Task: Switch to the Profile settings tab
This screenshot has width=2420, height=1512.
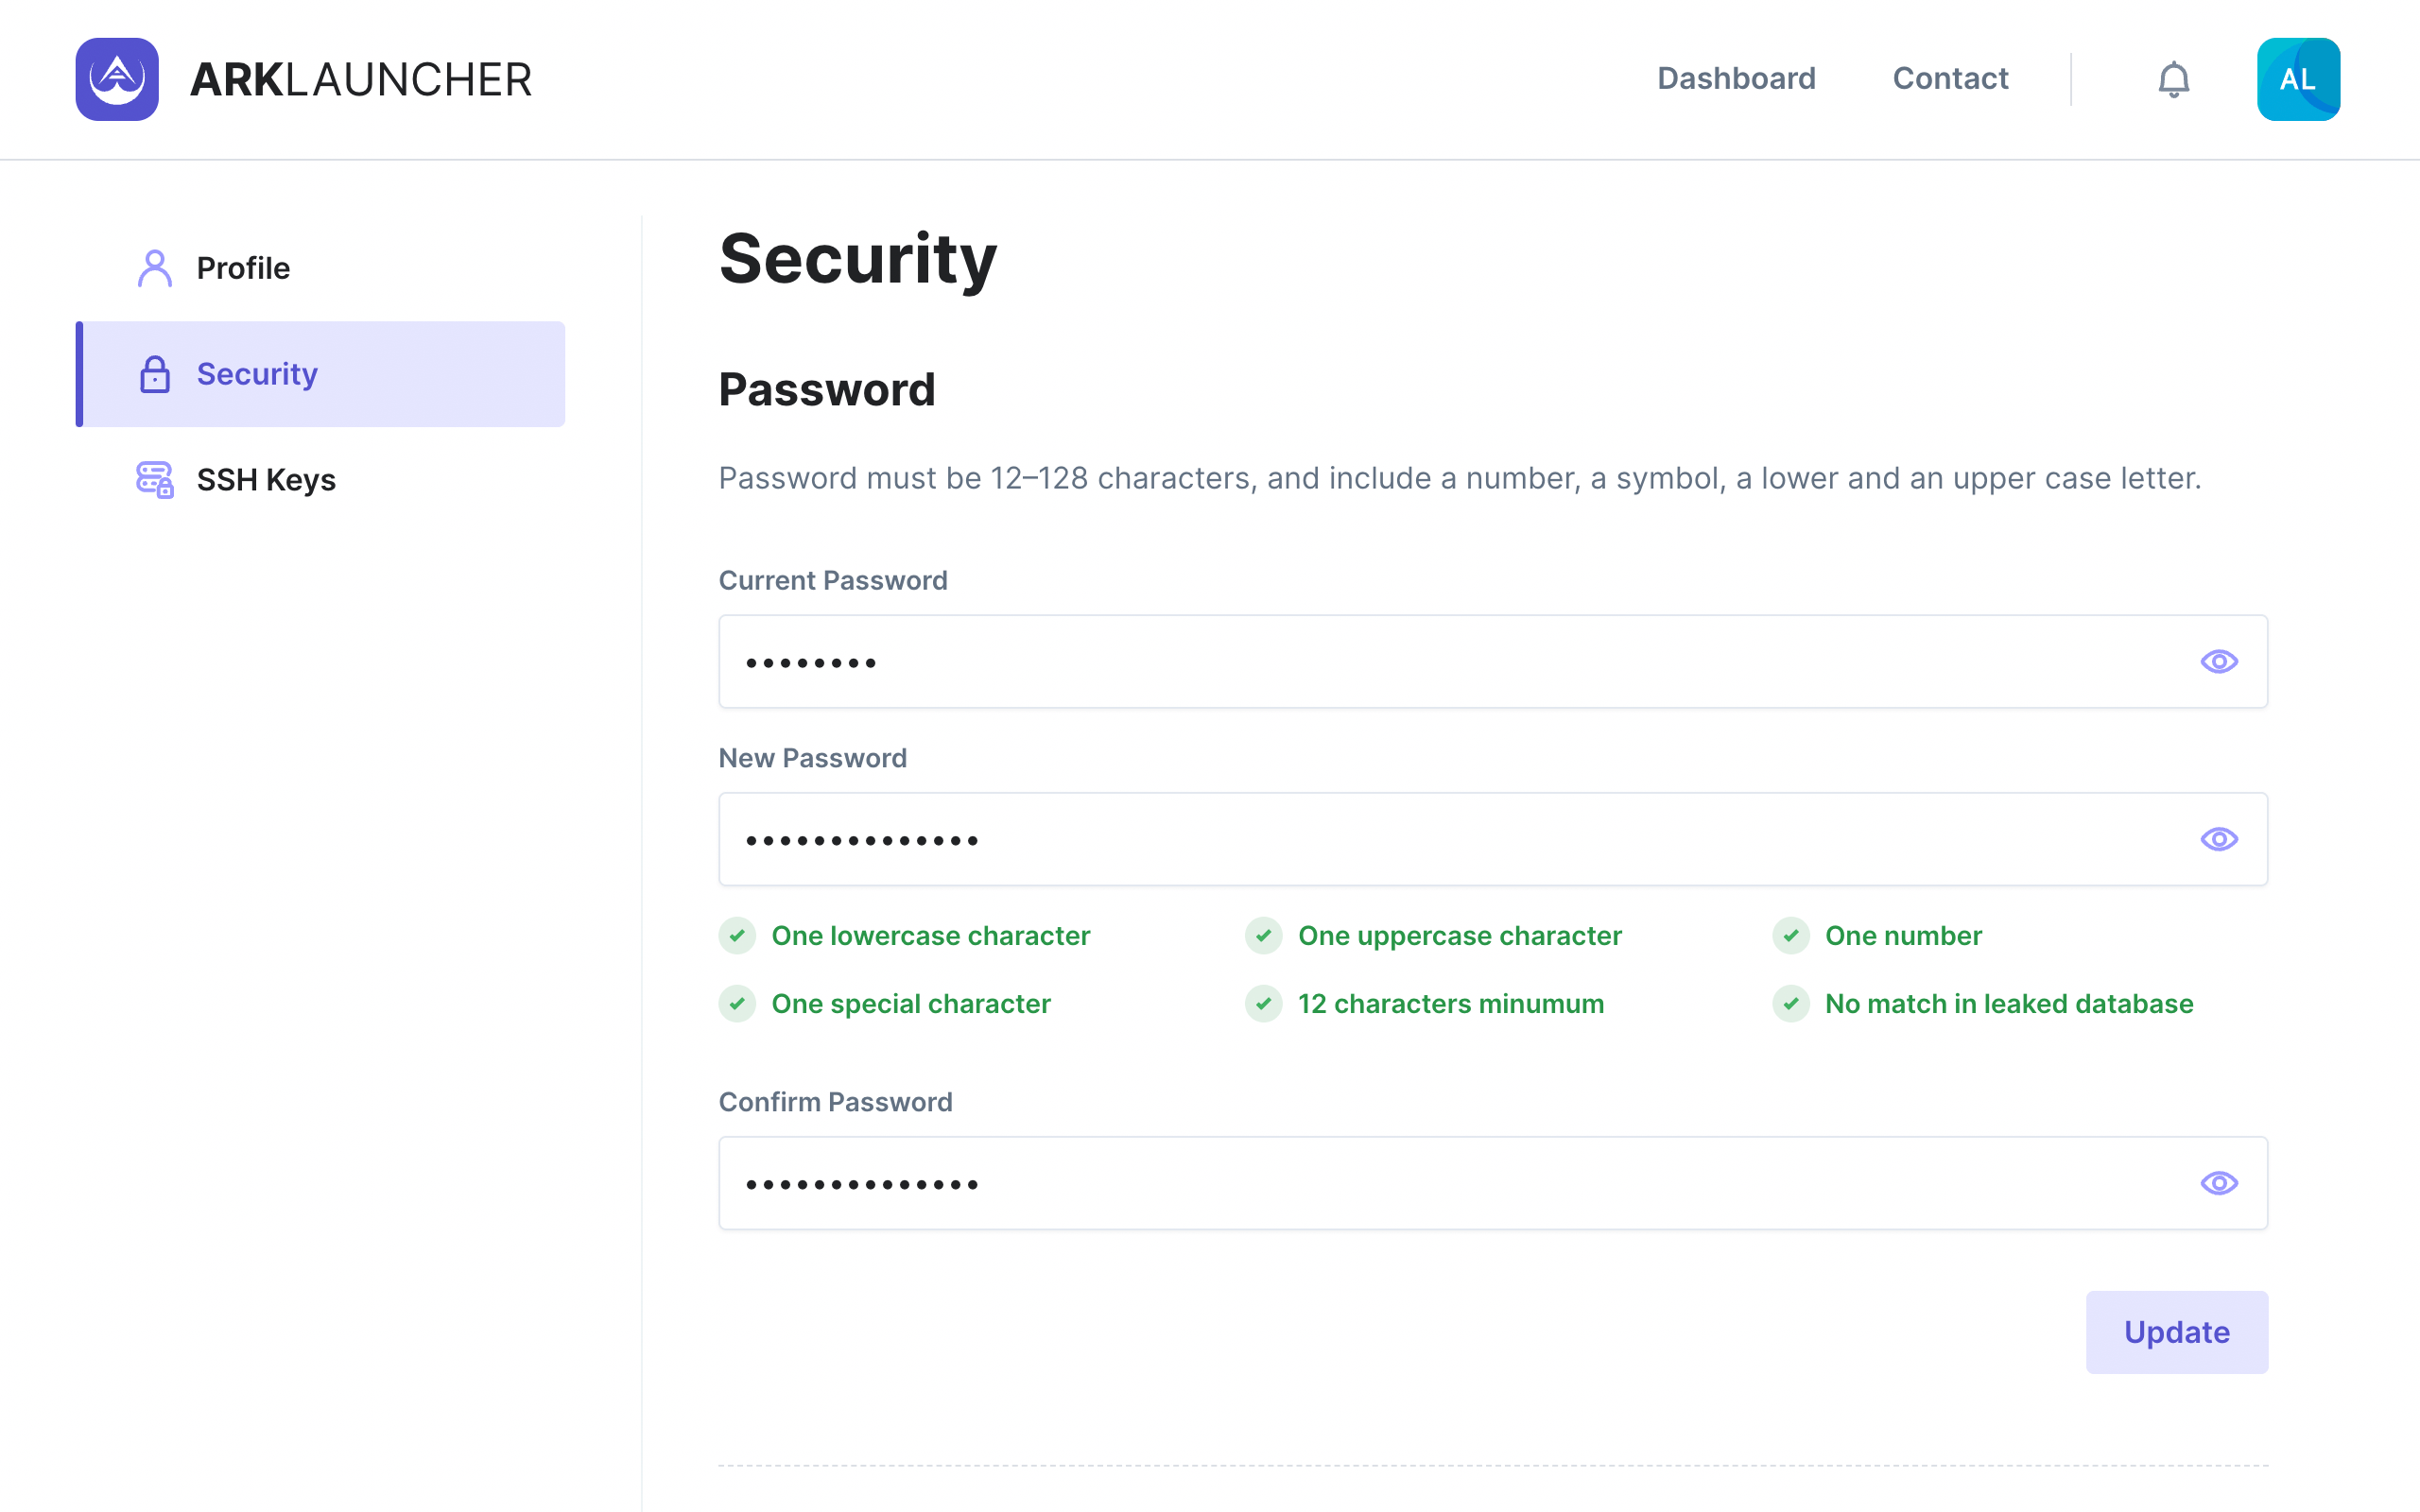Action: pos(243,268)
